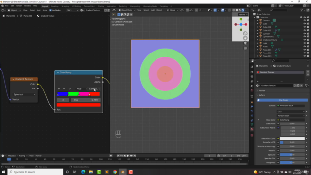Click Base Color ColorRamp link field
The width and height of the screenshot is (311, 175).
point(291,120)
